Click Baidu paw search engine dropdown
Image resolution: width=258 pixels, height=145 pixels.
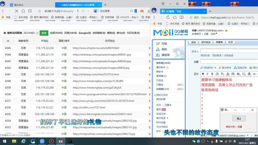coord(96,11)
